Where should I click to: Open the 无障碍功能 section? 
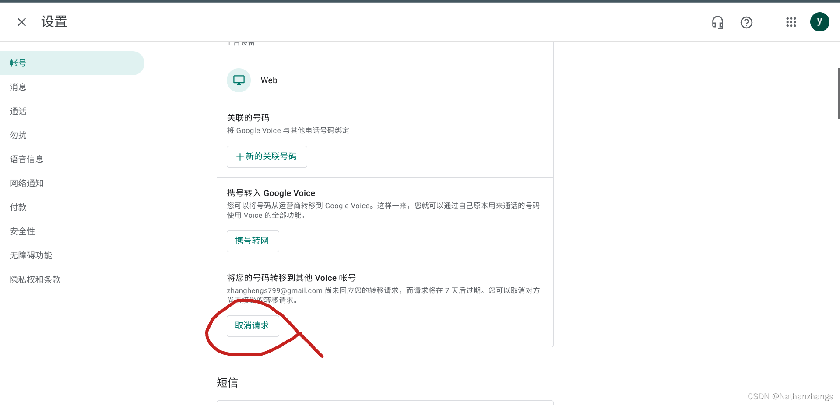click(x=72, y=255)
